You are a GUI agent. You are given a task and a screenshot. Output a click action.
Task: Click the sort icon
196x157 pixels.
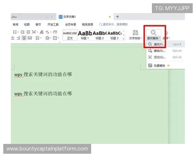point(41,32)
